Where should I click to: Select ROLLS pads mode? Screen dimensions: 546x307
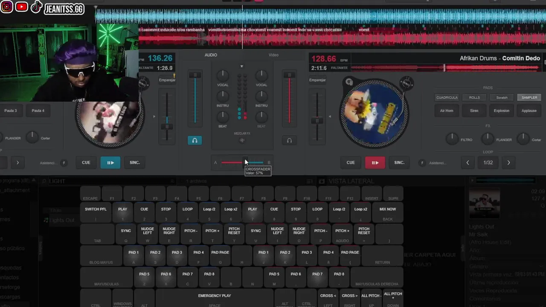(x=474, y=98)
